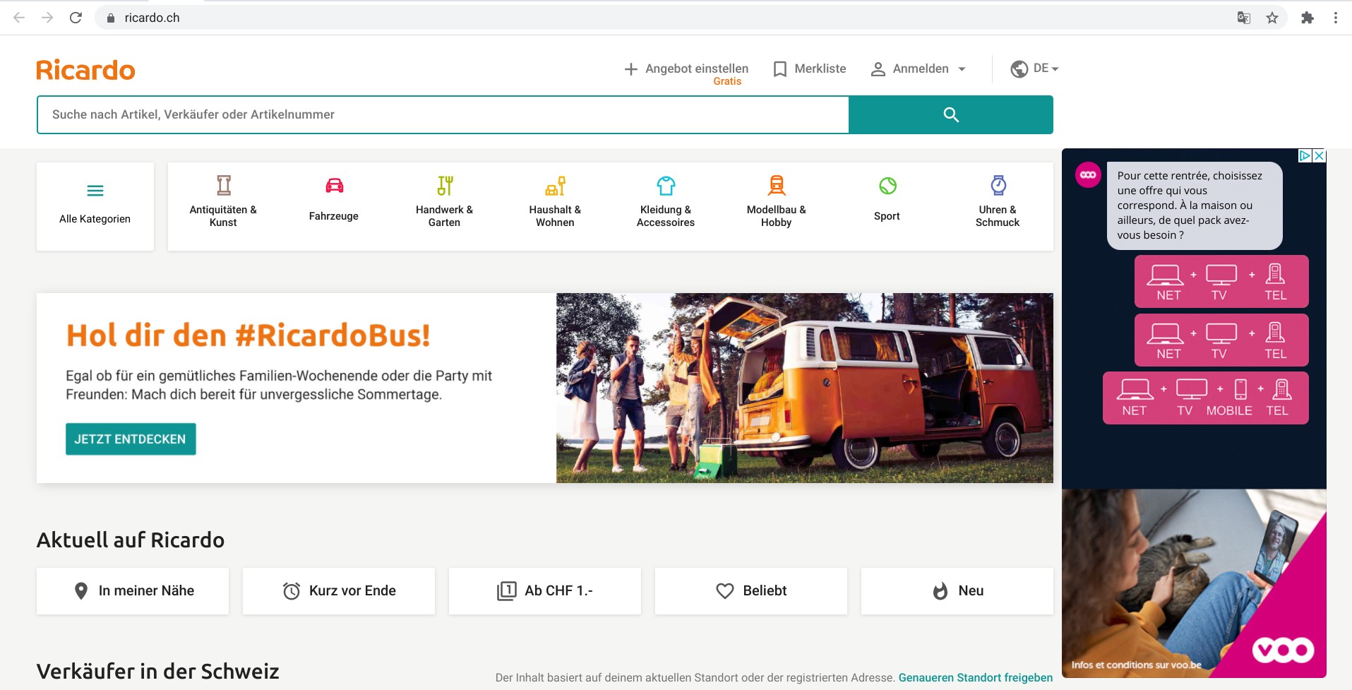Image resolution: width=1352 pixels, height=690 pixels.
Task: Select the Beliebt filter tab
Action: [750, 591]
